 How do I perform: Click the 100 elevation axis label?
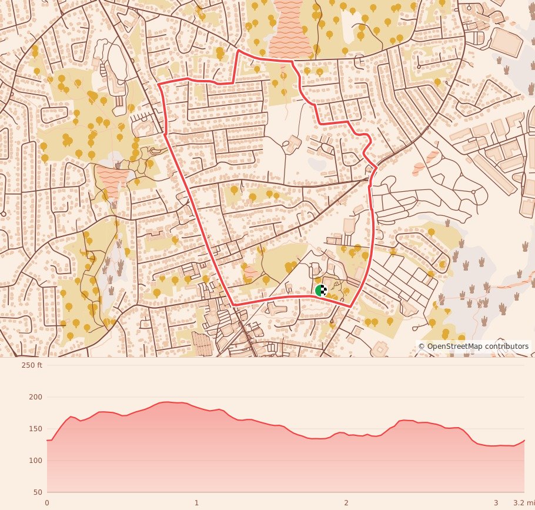click(x=35, y=460)
